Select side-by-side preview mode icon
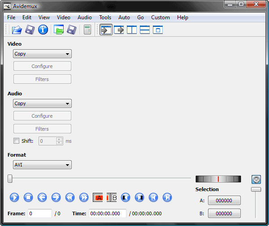 click(x=132, y=30)
